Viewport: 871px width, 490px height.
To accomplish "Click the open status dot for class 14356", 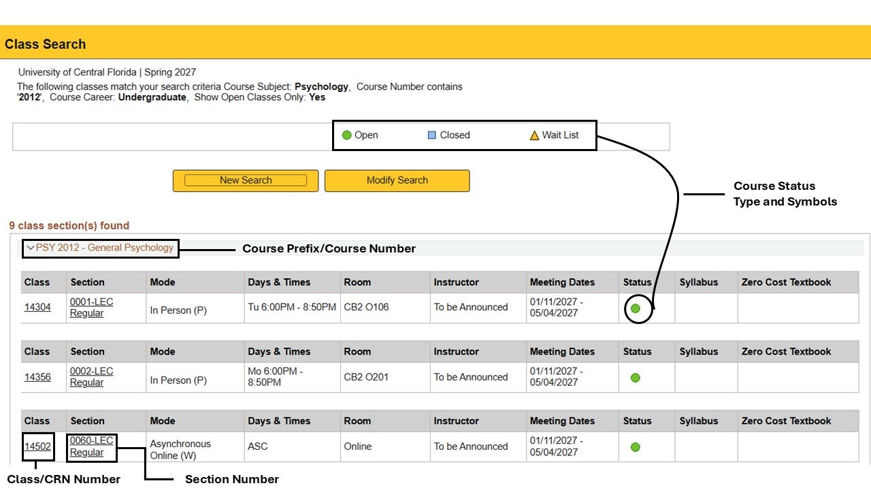I will (x=636, y=378).
